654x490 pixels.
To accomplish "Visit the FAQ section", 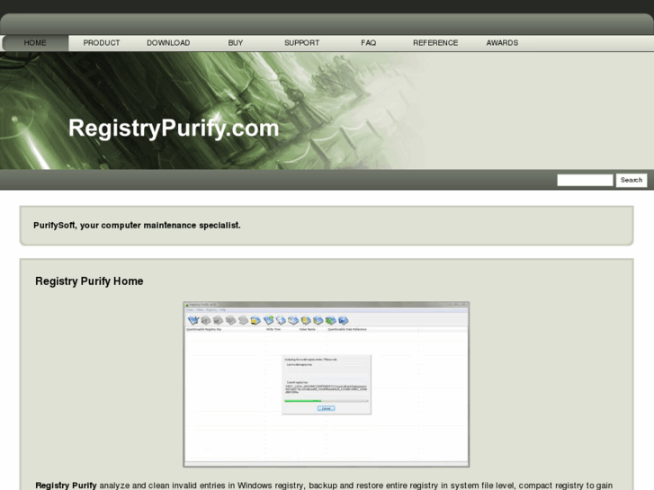I will pyautogui.click(x=368, y=43).
